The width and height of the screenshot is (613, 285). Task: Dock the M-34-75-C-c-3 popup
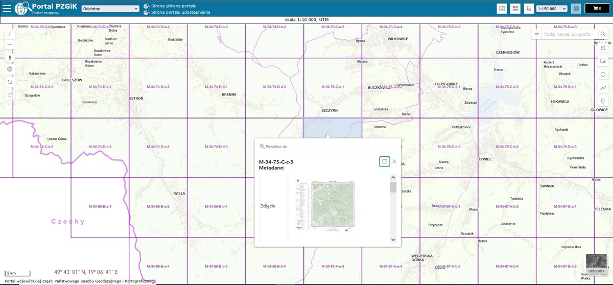coord(384,161)
